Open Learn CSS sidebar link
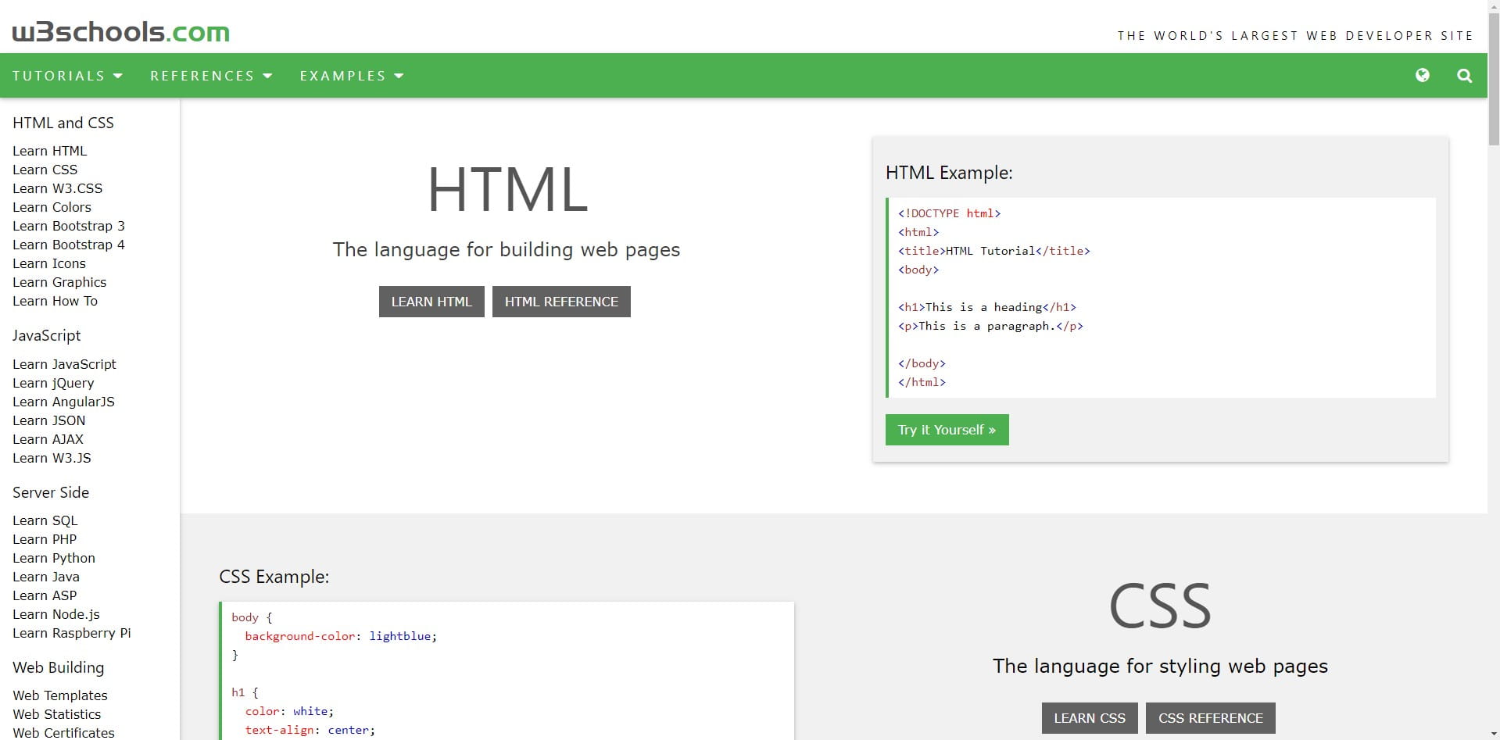Image resolution: width=1500 pixels, height=740 pixels. [45, 170]
